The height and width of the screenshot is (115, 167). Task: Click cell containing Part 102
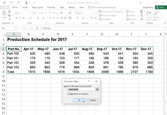[14, 63]
